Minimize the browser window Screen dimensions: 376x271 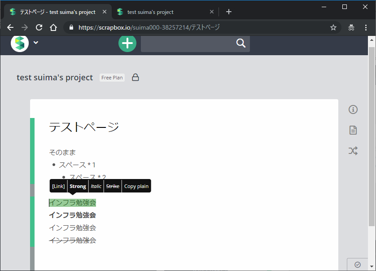pyautogui.click(x=324, y=7)
